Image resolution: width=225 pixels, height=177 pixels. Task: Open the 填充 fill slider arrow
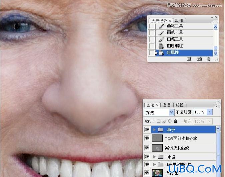(209, 121)
